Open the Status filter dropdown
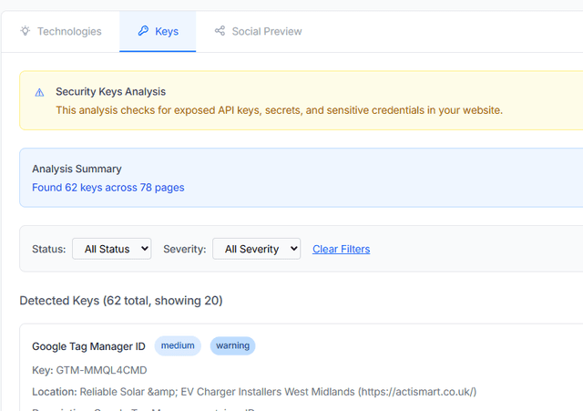The image size is (583, 411). (111, 249)
